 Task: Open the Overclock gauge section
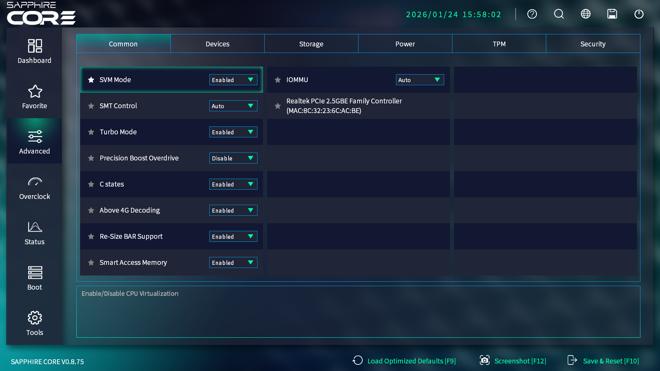click(34, 188)
